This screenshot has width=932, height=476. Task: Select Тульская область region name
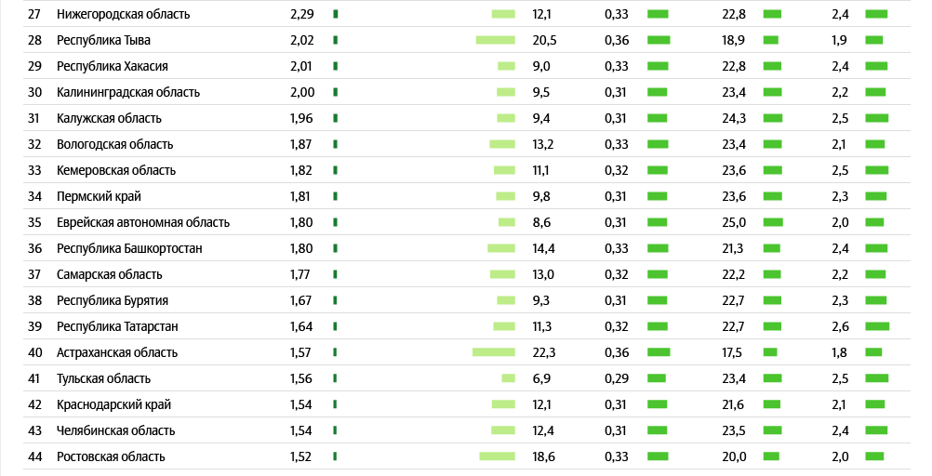pos(103,378)
